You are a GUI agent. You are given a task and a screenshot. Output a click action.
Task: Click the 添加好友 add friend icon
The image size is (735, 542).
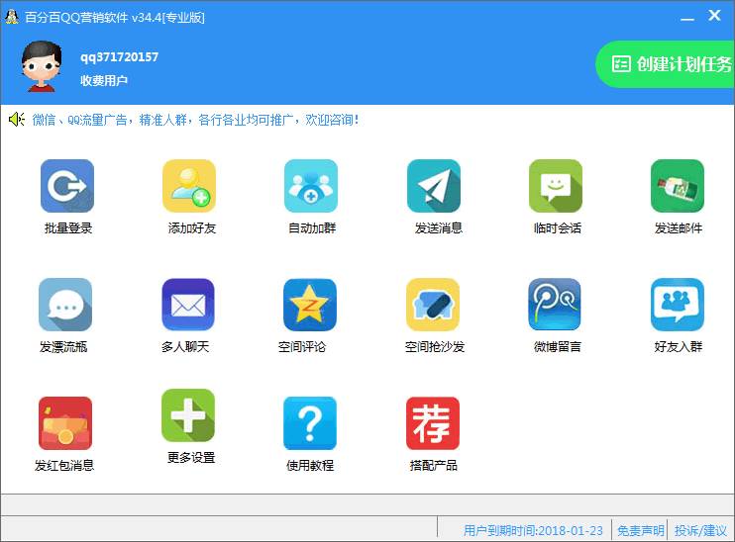[189, 186]
